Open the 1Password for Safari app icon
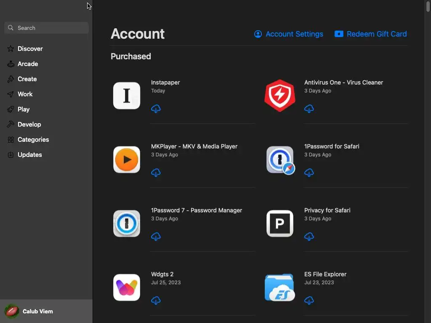Viewport: 431px width, 323px height. click(x=280, y=160)
